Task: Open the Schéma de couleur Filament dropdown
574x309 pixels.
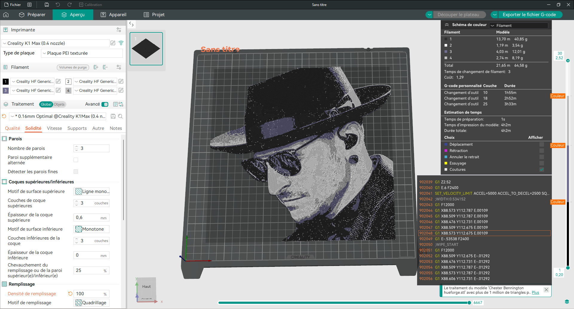Action: tap(519, 26)
